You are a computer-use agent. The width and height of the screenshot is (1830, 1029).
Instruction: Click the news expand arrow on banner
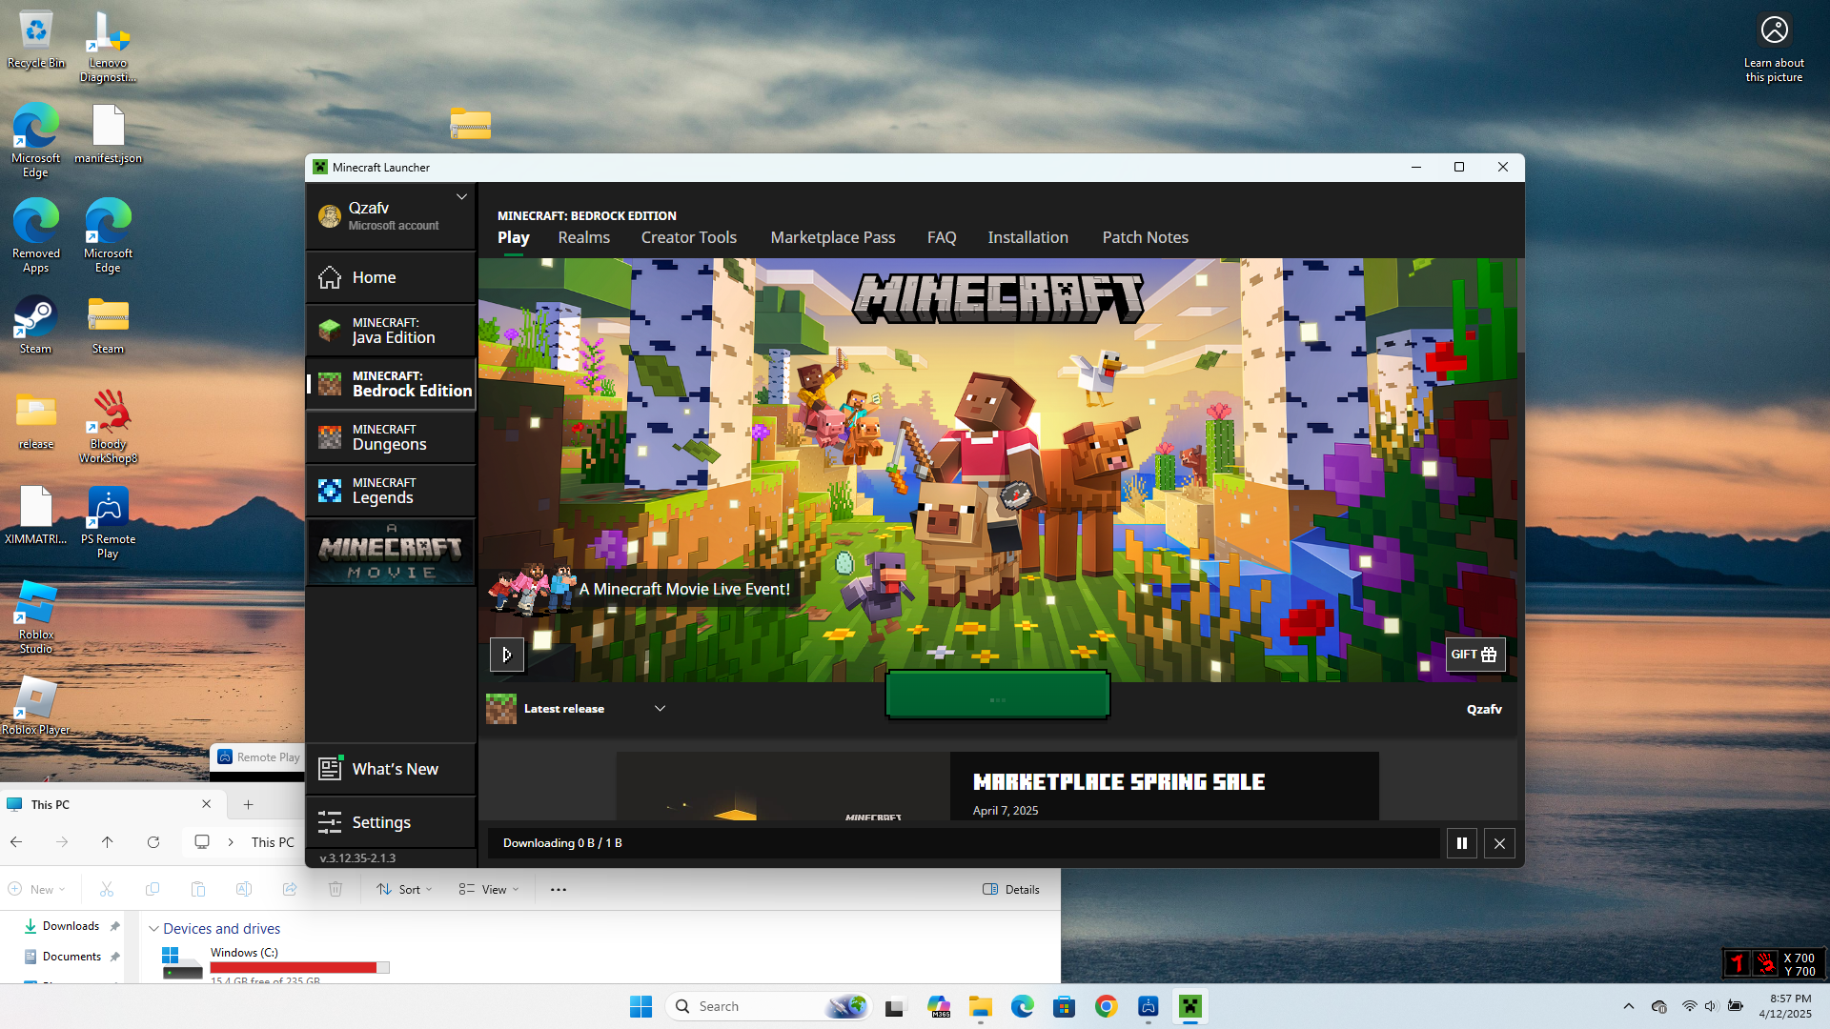506,655
